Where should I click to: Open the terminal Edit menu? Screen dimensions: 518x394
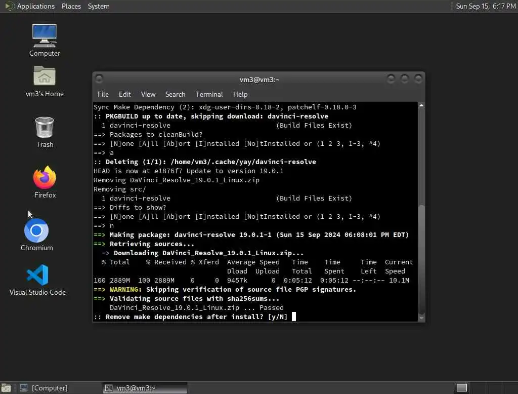[124, 94]
